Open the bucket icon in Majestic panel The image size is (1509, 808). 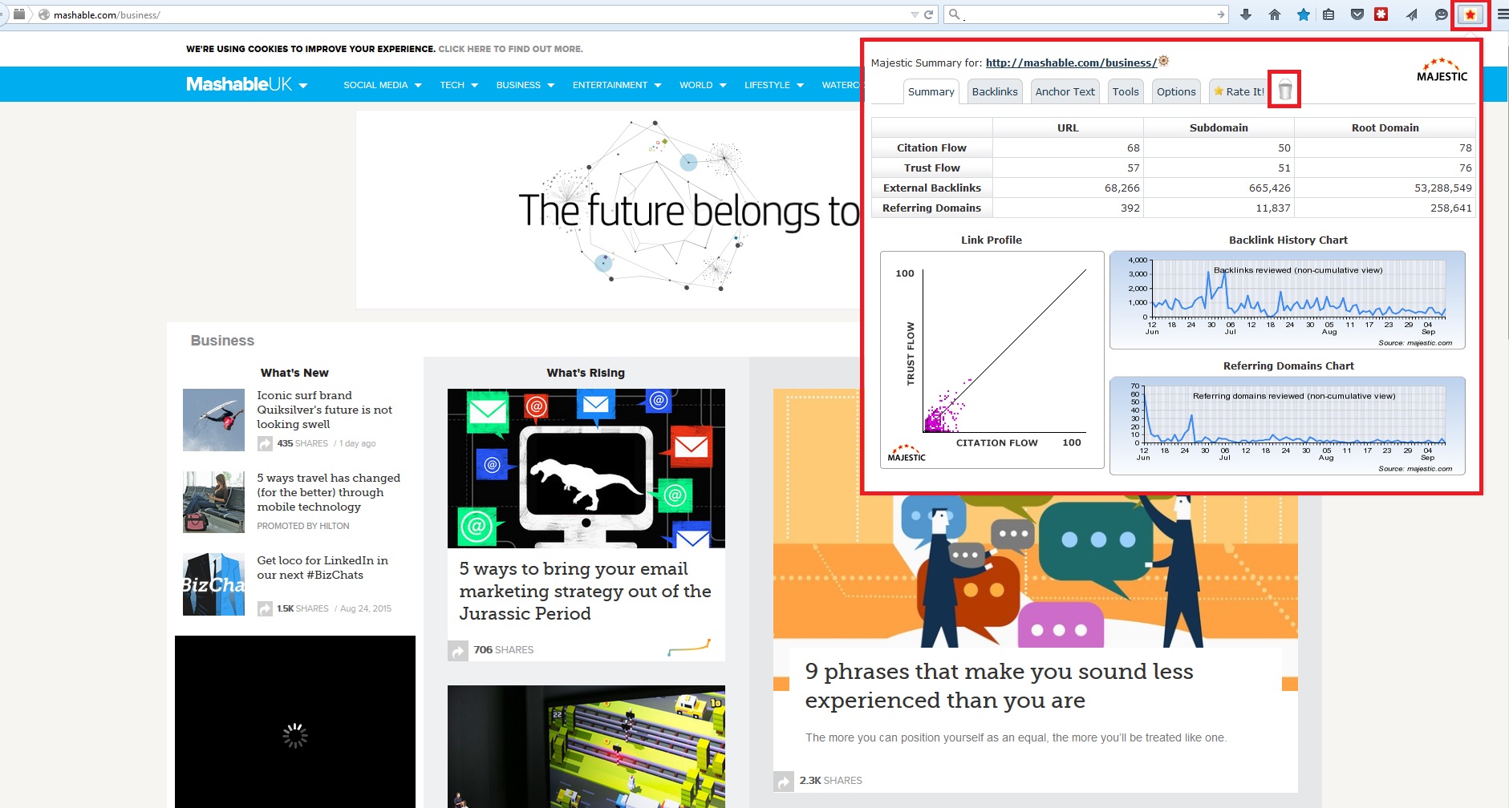coord(1285,90)
